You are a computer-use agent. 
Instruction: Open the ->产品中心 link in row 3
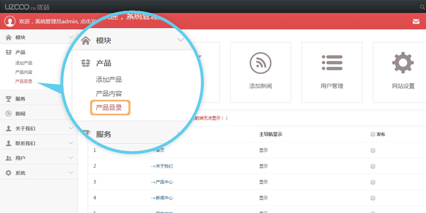(x=162, y=182)
